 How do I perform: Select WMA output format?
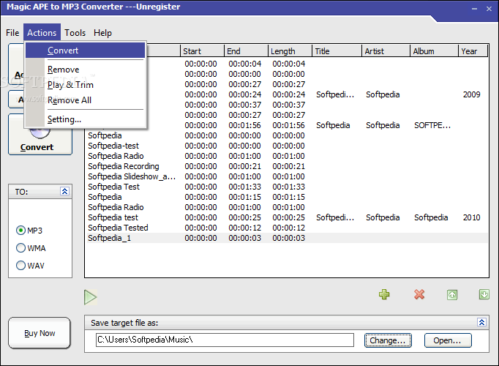pos(31,248)
